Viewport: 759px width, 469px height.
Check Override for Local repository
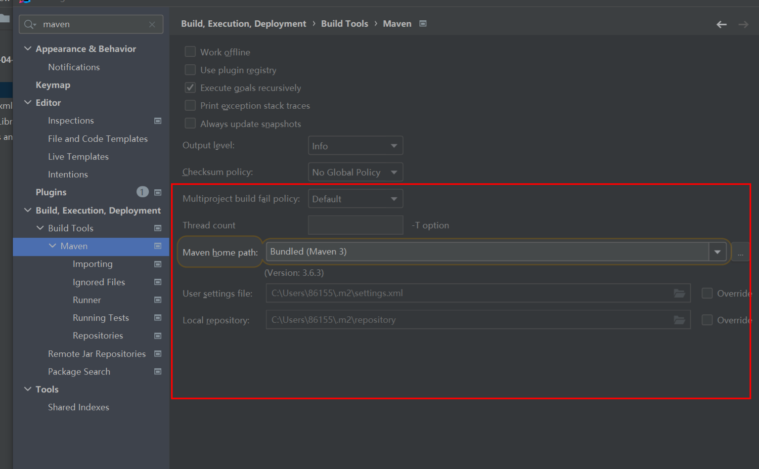[707, 320]
